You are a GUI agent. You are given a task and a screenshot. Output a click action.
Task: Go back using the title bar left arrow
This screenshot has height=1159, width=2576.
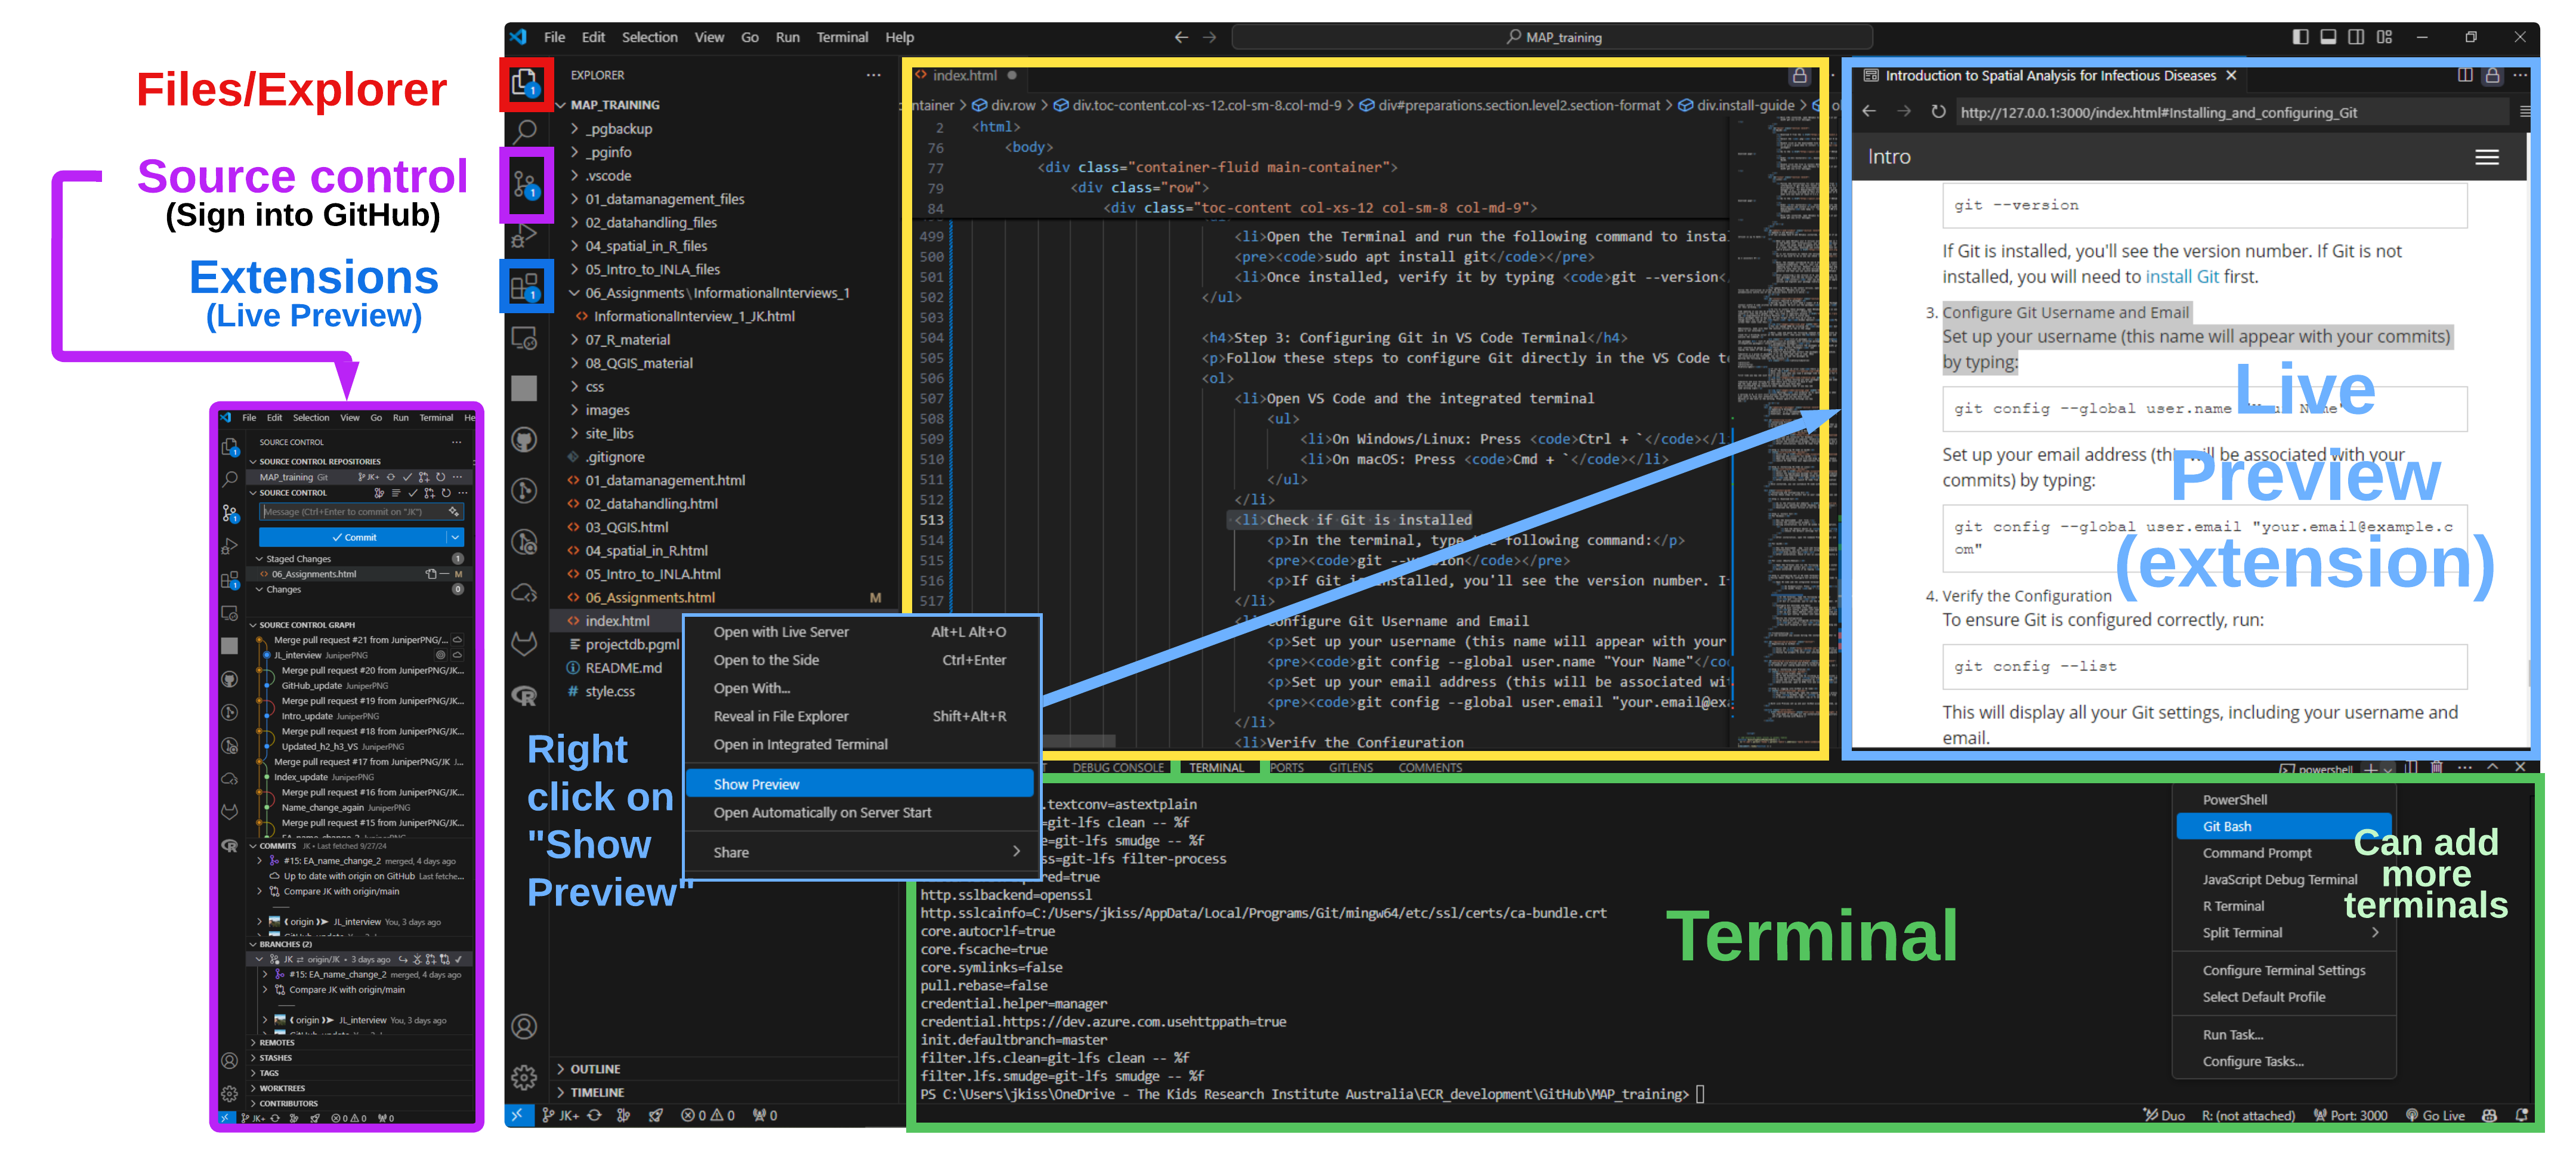pyautogui.click(x=1181, y=37)
